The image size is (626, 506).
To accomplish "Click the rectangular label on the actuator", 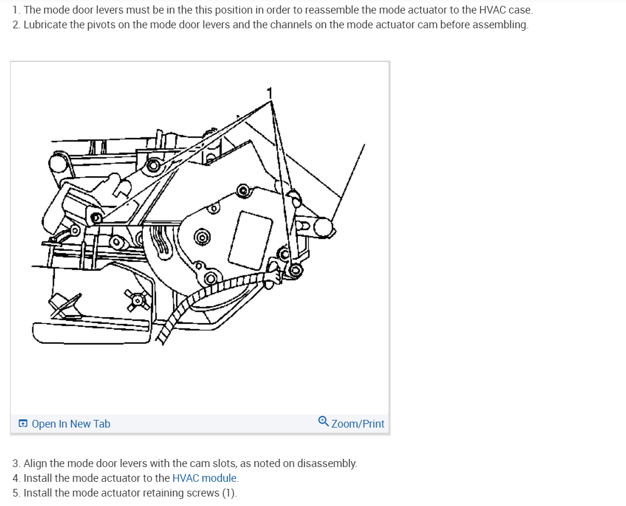I will click(251, 239).
